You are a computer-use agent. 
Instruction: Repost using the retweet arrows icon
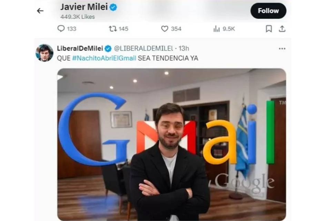click(113, 29)
